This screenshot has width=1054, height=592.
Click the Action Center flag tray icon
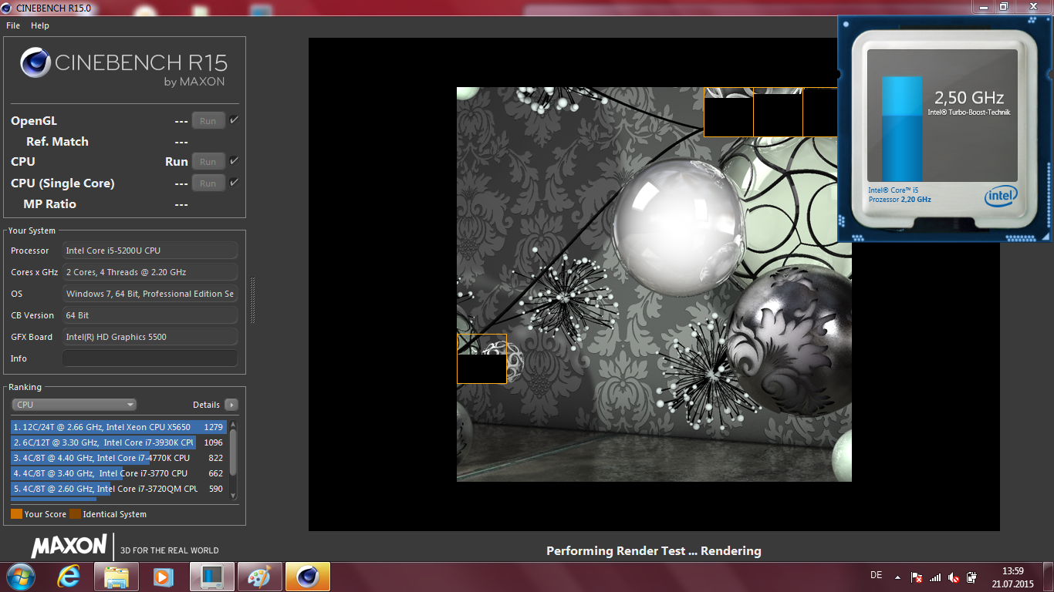[x=917, y=577]
